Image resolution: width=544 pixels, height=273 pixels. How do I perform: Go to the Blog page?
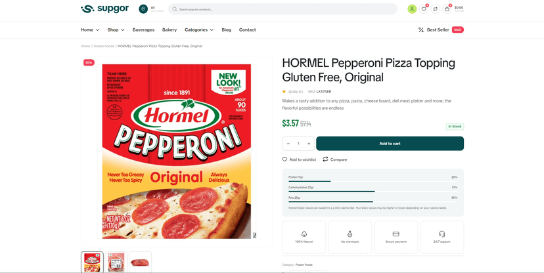coord(226,30)
